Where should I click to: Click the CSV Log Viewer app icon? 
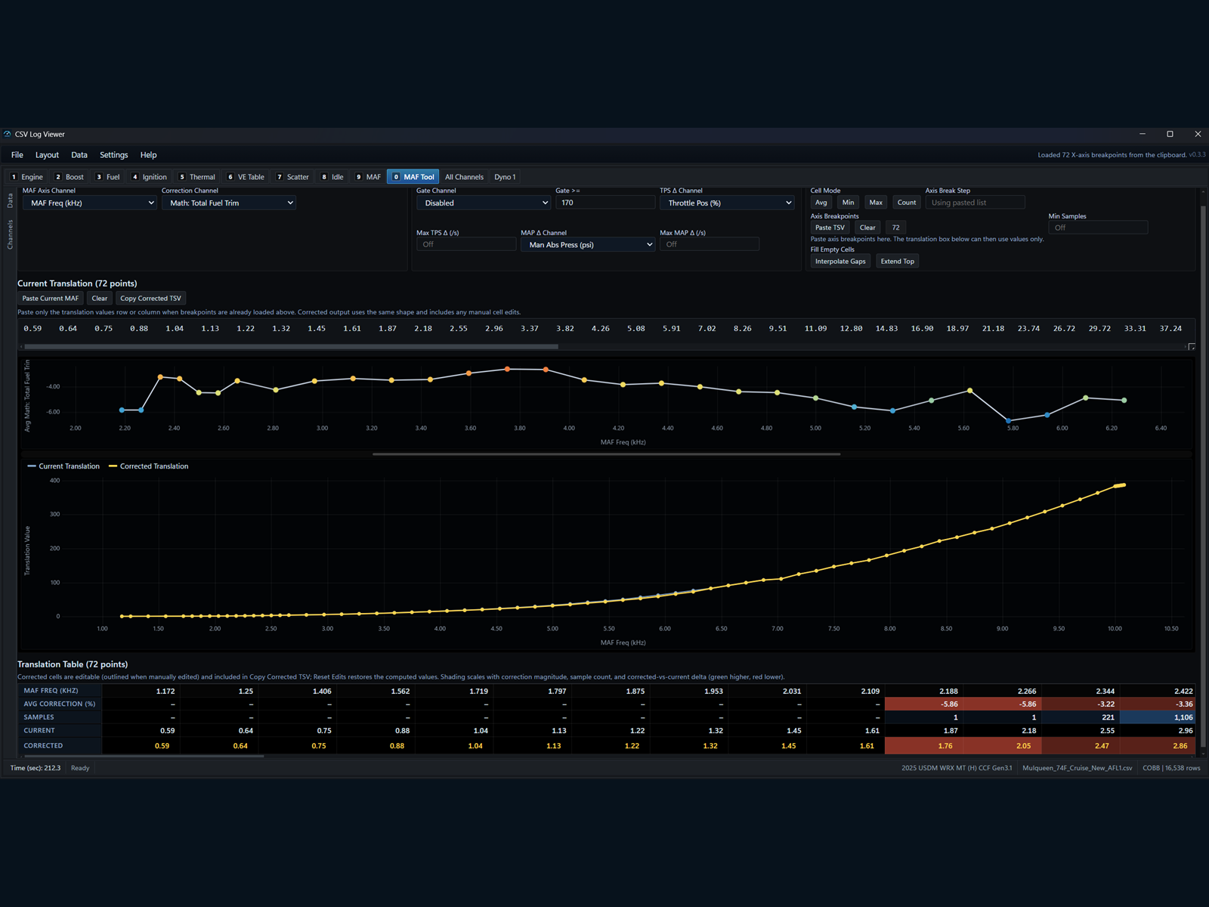click(8, 134)
